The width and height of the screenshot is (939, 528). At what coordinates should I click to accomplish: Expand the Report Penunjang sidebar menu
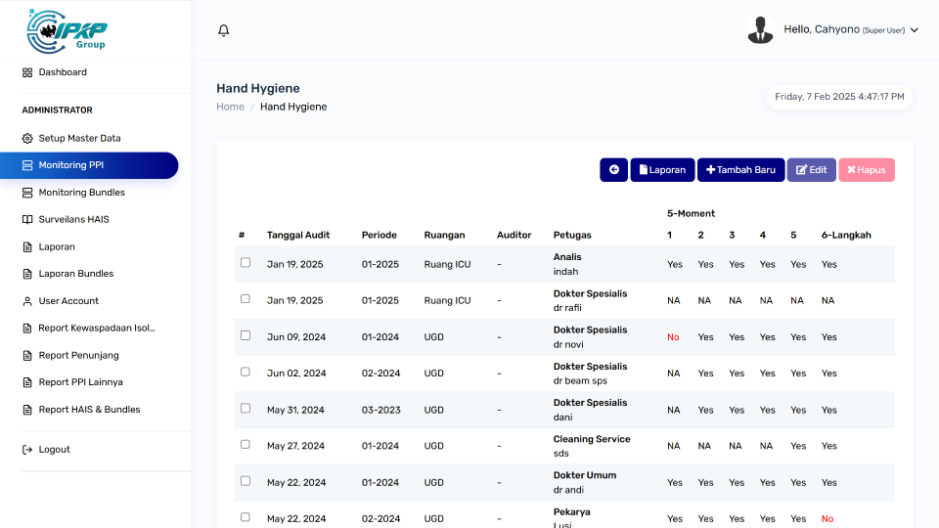(x=80, y=355)
